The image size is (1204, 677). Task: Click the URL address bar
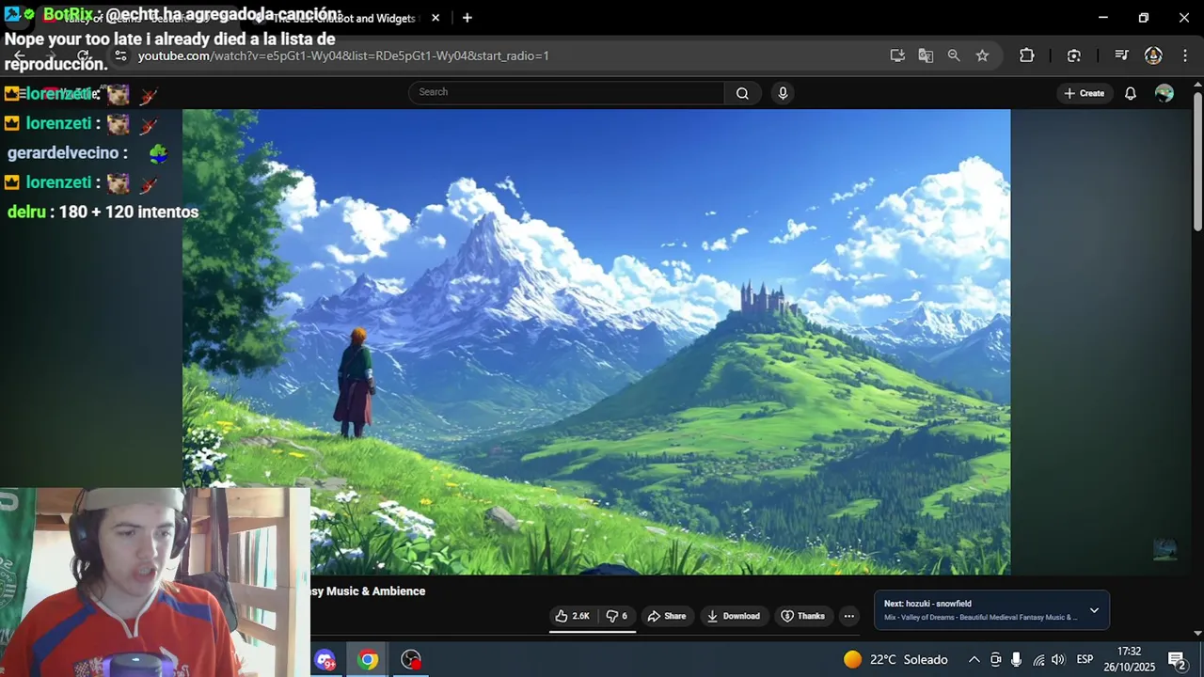click(x=508, y=55)
